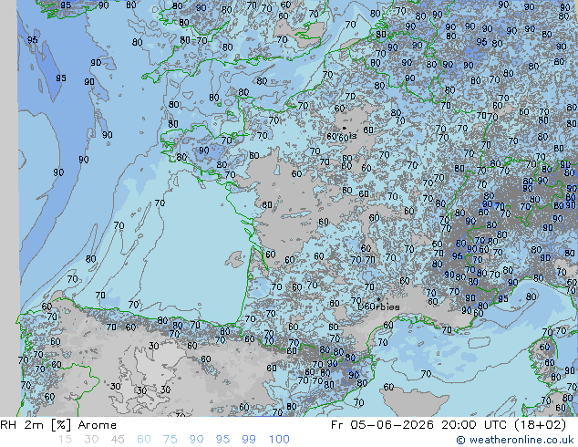Select the 99 legend value
578x447 pixels.
coord(249,440)
